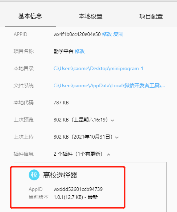
Task: Click the 802 KB 上星期六16:19 preview entry
Action: pyautogui.click(x=81, y=120)
